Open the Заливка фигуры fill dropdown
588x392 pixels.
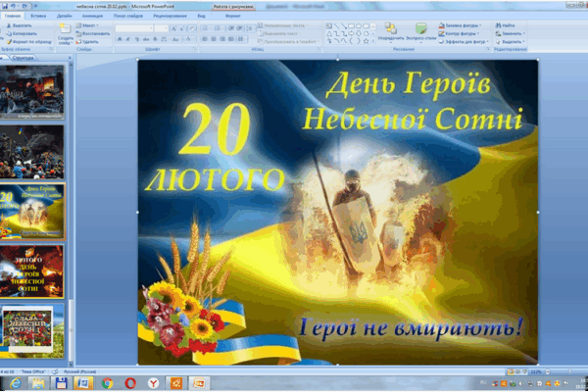[x=460, y=25]
